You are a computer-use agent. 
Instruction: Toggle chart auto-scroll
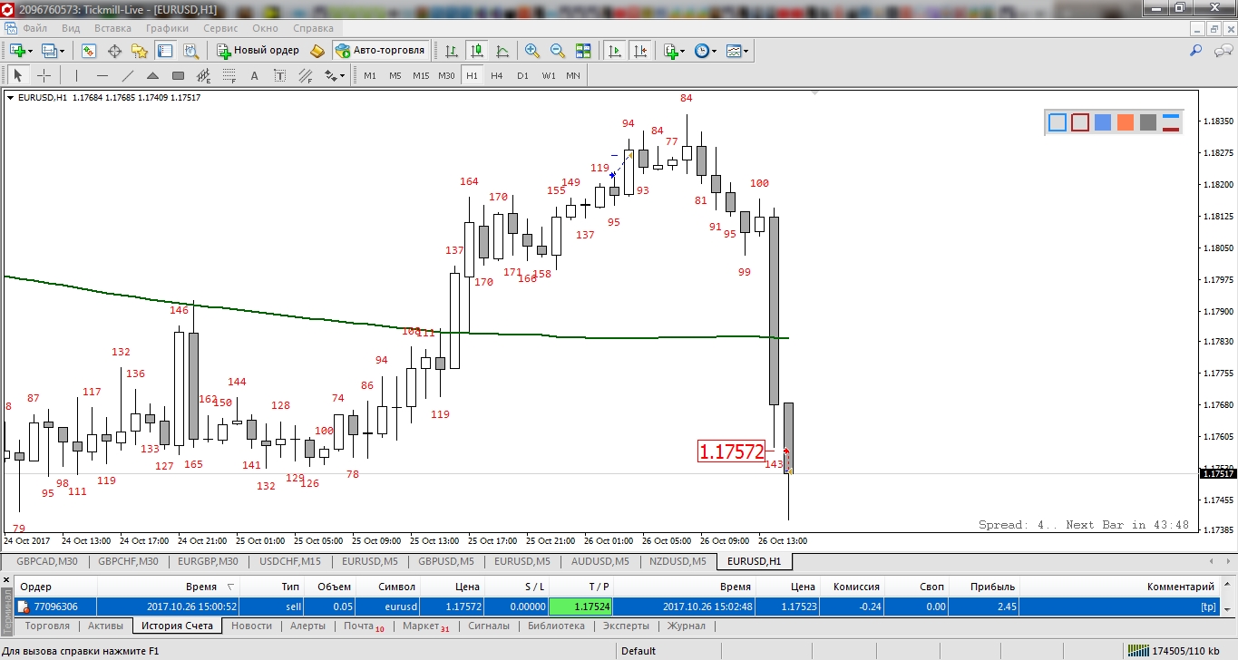point(615,51)
